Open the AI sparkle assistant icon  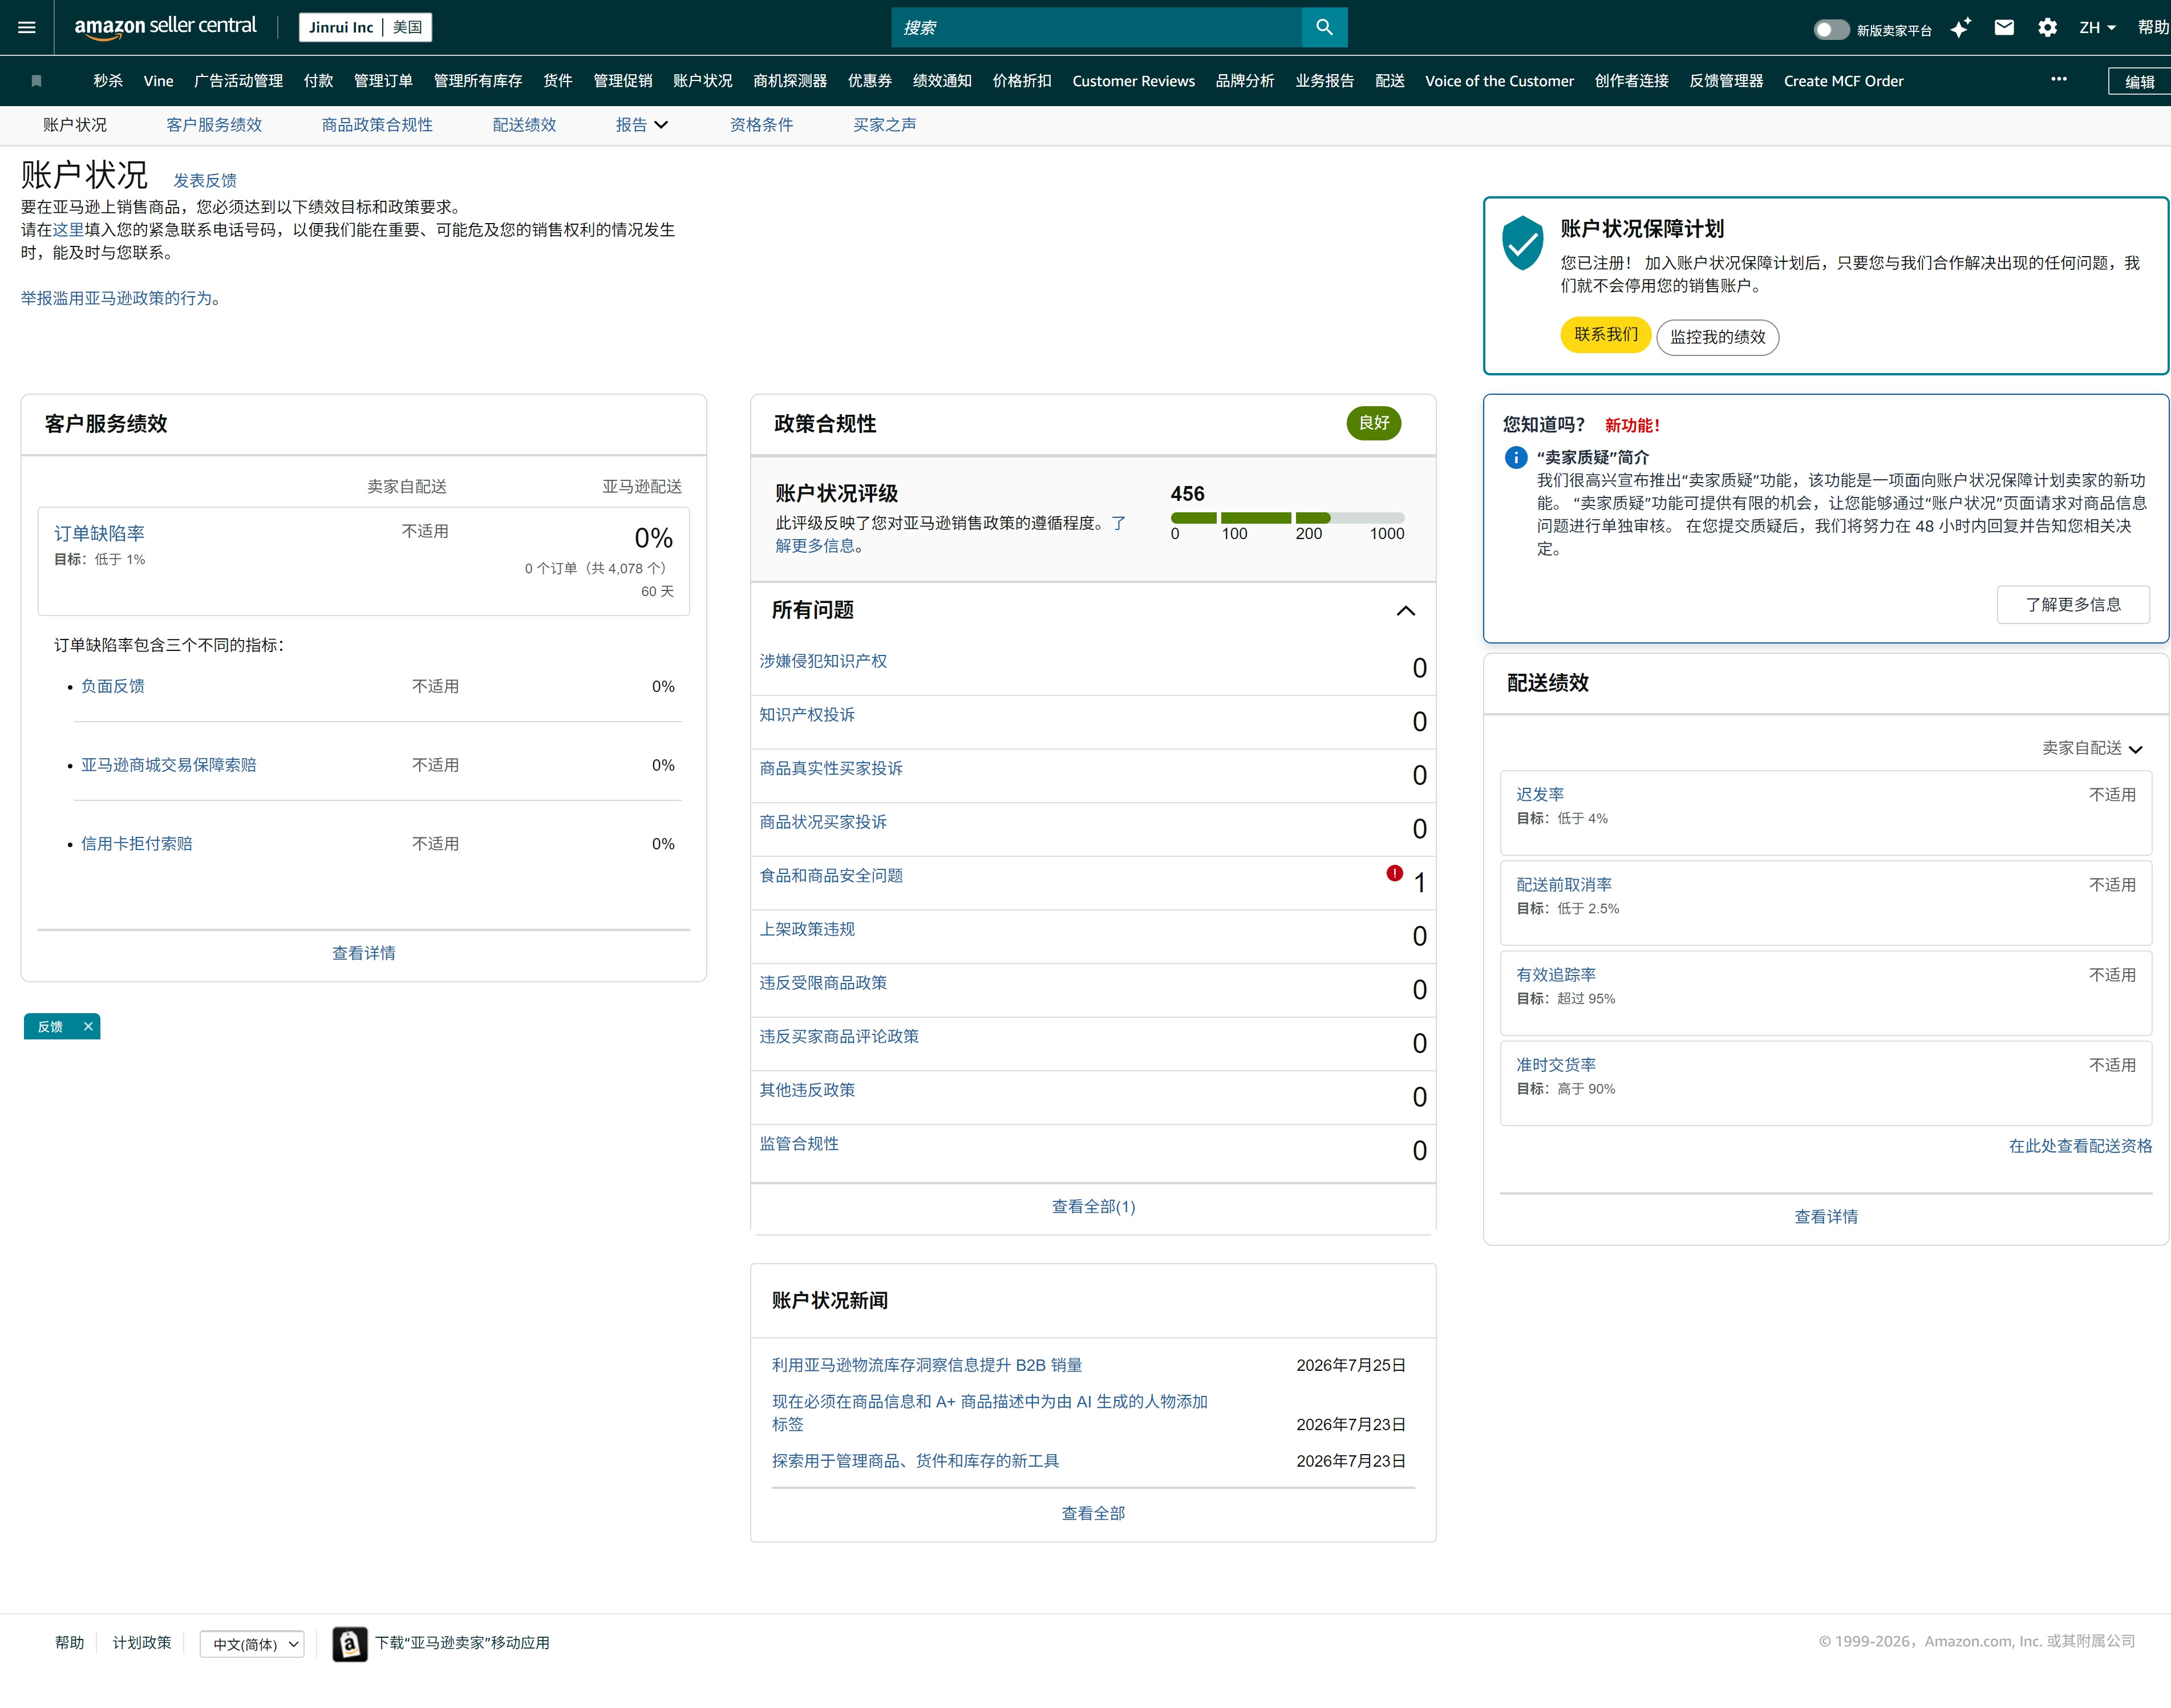pos(1960,28)
